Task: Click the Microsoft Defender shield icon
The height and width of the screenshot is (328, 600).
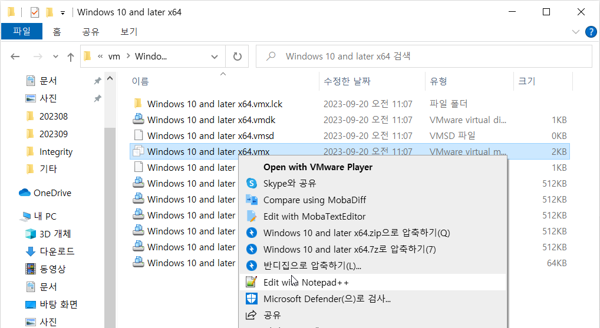Action: pos(252,299)
